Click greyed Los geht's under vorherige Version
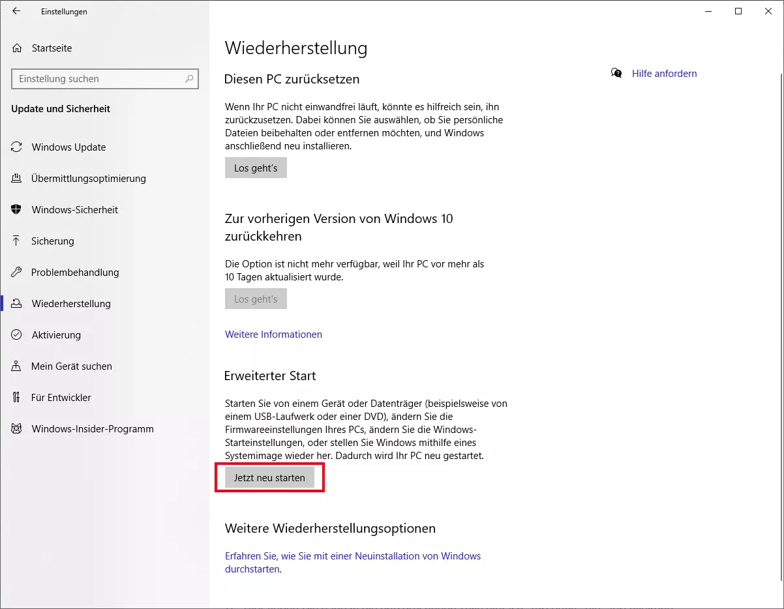 256,299
